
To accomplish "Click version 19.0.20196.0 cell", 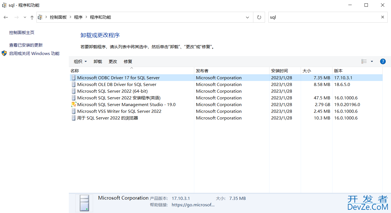I will pyautogui.click(x=347, y=105).
